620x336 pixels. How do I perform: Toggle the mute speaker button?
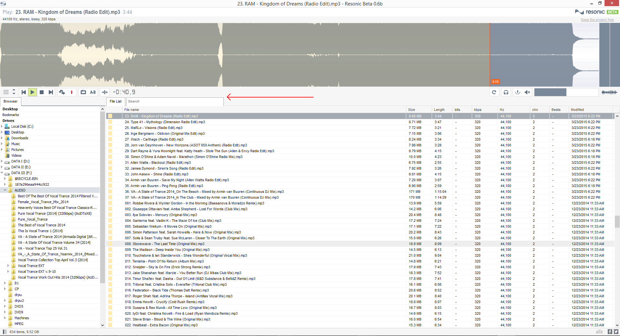click(x=527, y=92)
